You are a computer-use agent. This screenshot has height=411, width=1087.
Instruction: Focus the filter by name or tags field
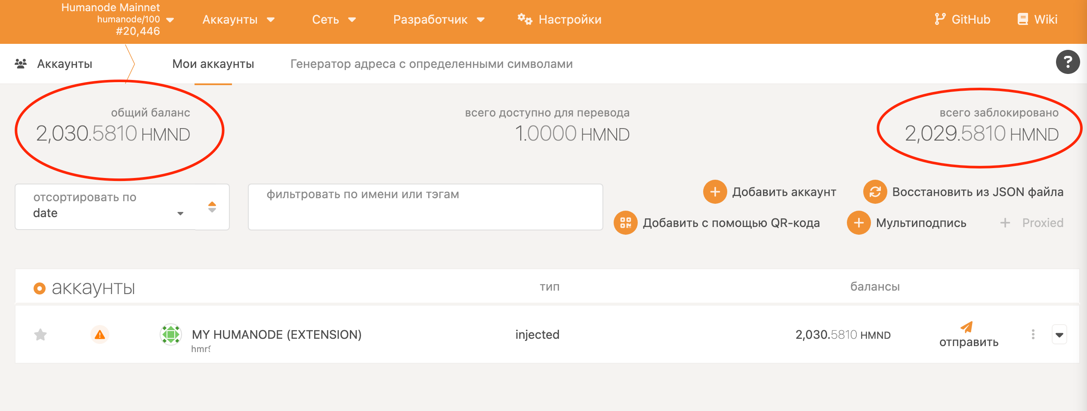pos(426,207)
